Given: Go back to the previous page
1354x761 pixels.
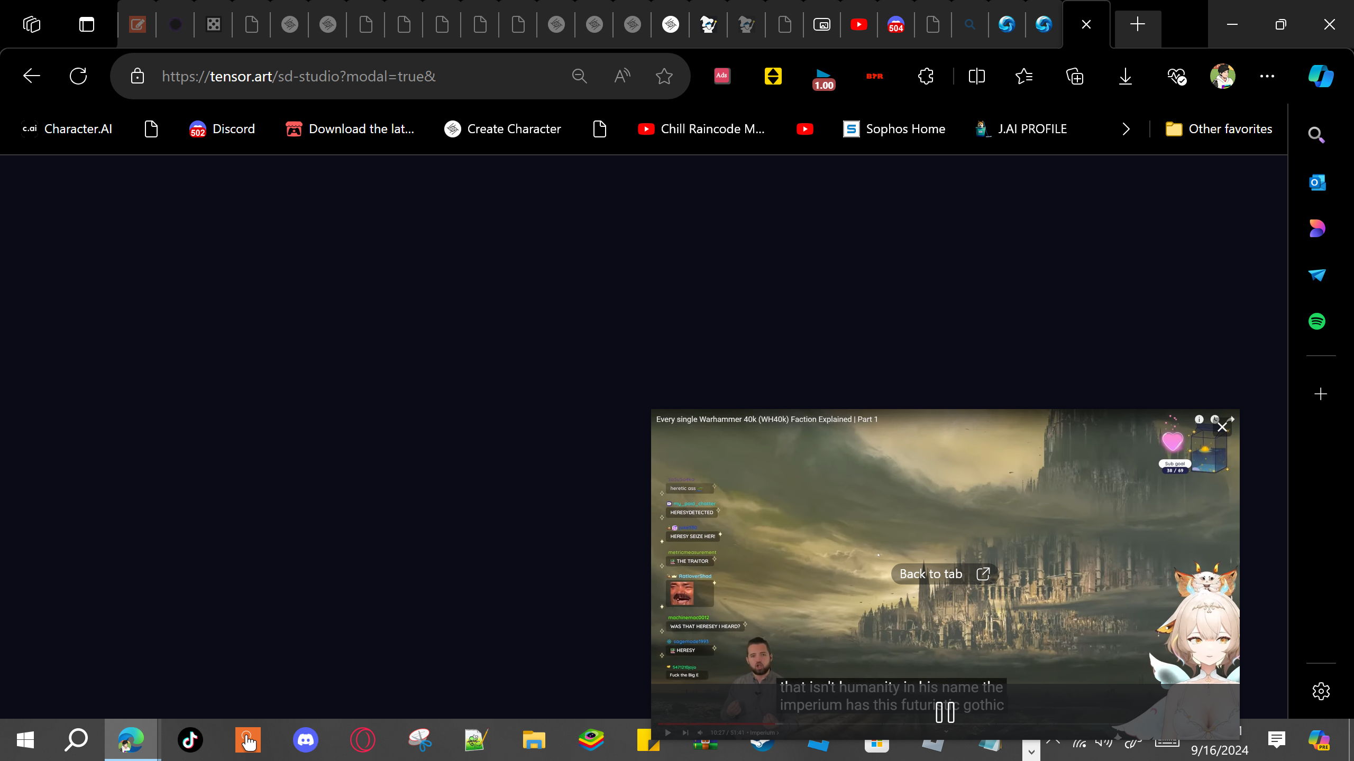Looking at the screenshot, I should [32, 76].
